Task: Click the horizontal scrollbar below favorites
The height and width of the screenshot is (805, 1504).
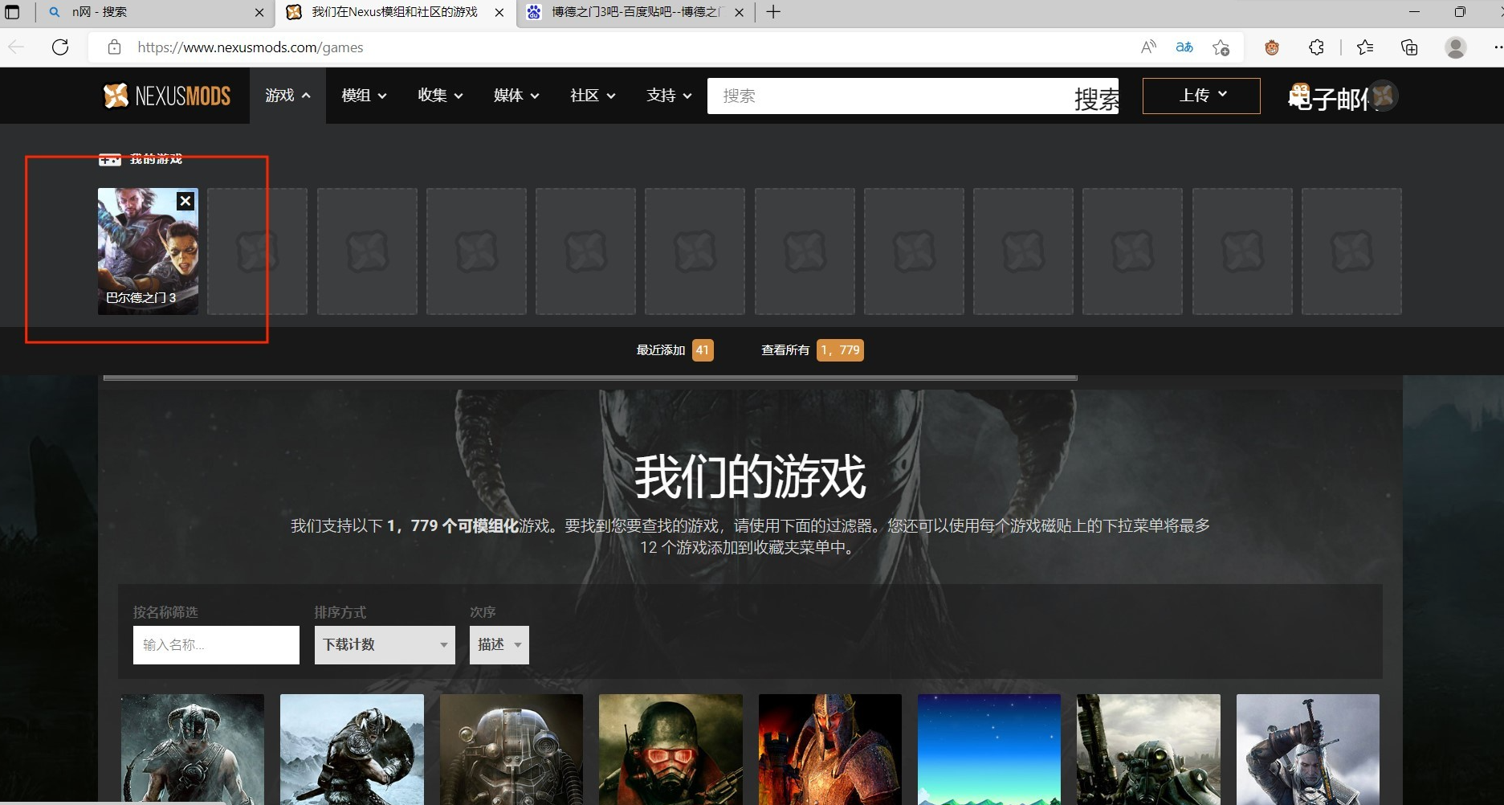Action: (590, 378)
